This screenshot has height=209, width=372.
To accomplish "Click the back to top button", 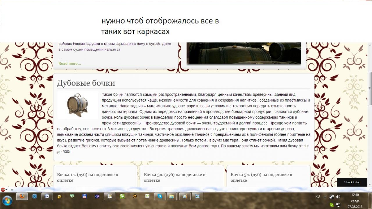I will [352, 182].
